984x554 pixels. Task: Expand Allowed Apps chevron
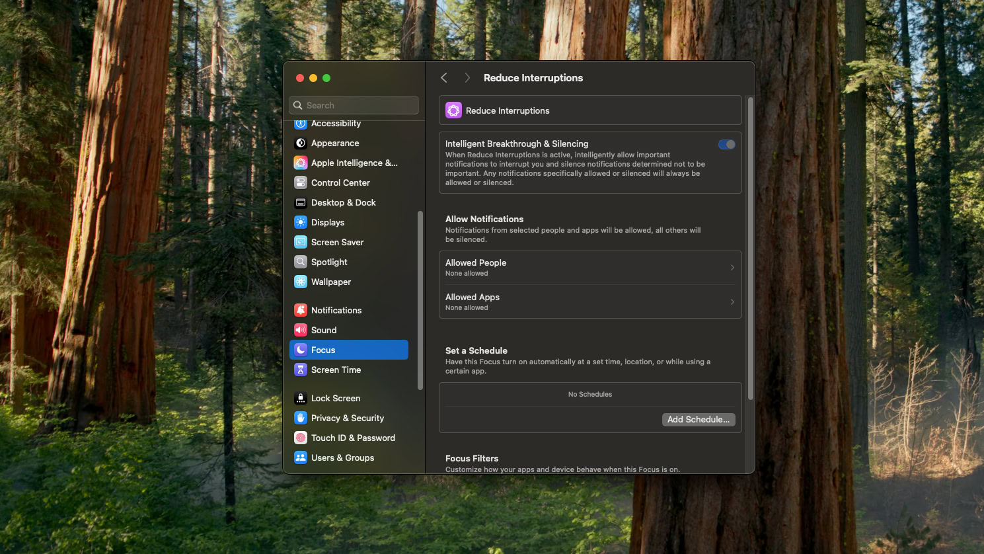pyautogui.click(x=732, y=302)
